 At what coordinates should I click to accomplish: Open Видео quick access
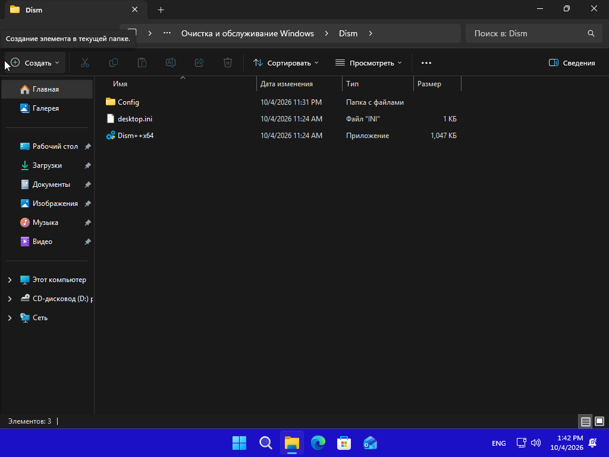coord(47,242)
